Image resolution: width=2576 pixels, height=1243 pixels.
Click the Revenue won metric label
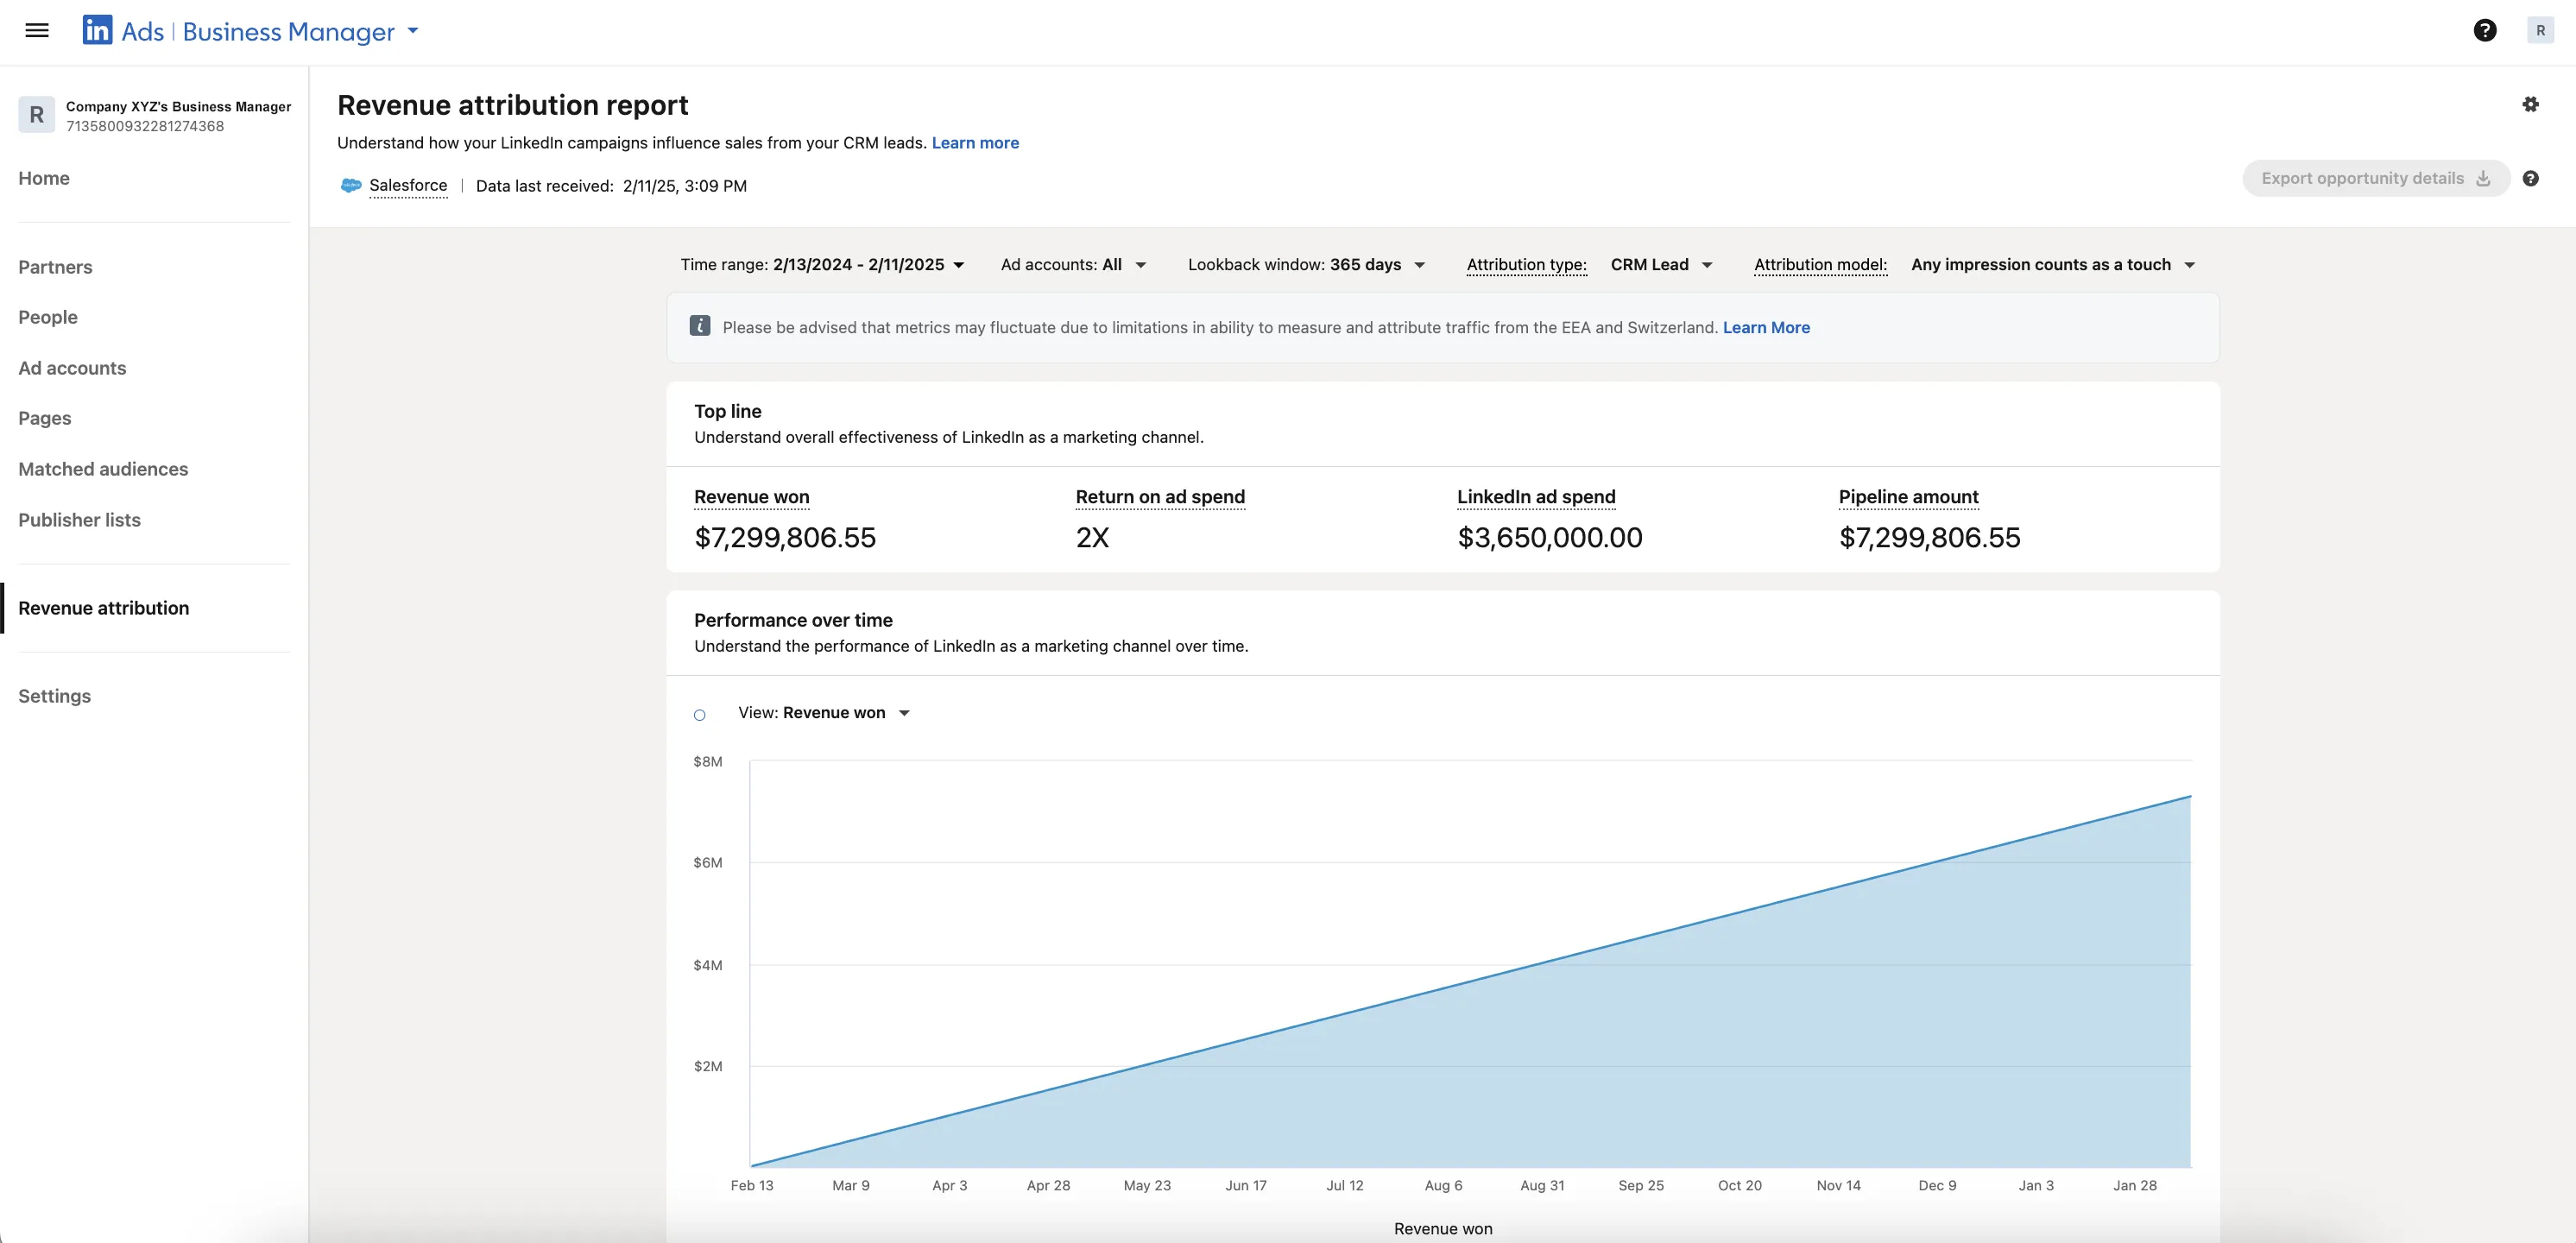click(x=752, y=497)
